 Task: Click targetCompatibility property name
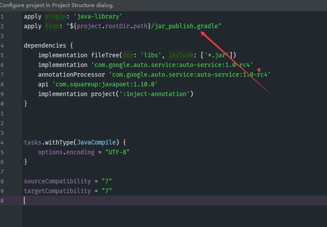57,191
